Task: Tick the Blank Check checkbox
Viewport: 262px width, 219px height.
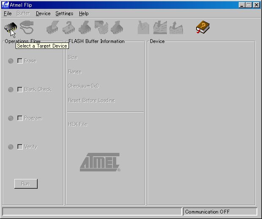Action: [20, 89]
